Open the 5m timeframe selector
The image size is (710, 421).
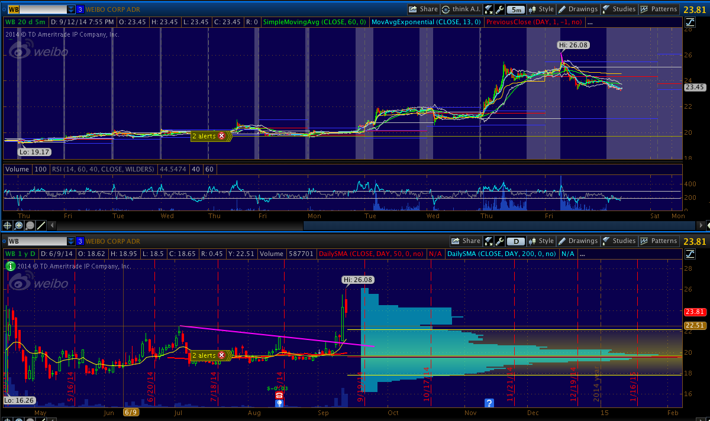[517, 9]
